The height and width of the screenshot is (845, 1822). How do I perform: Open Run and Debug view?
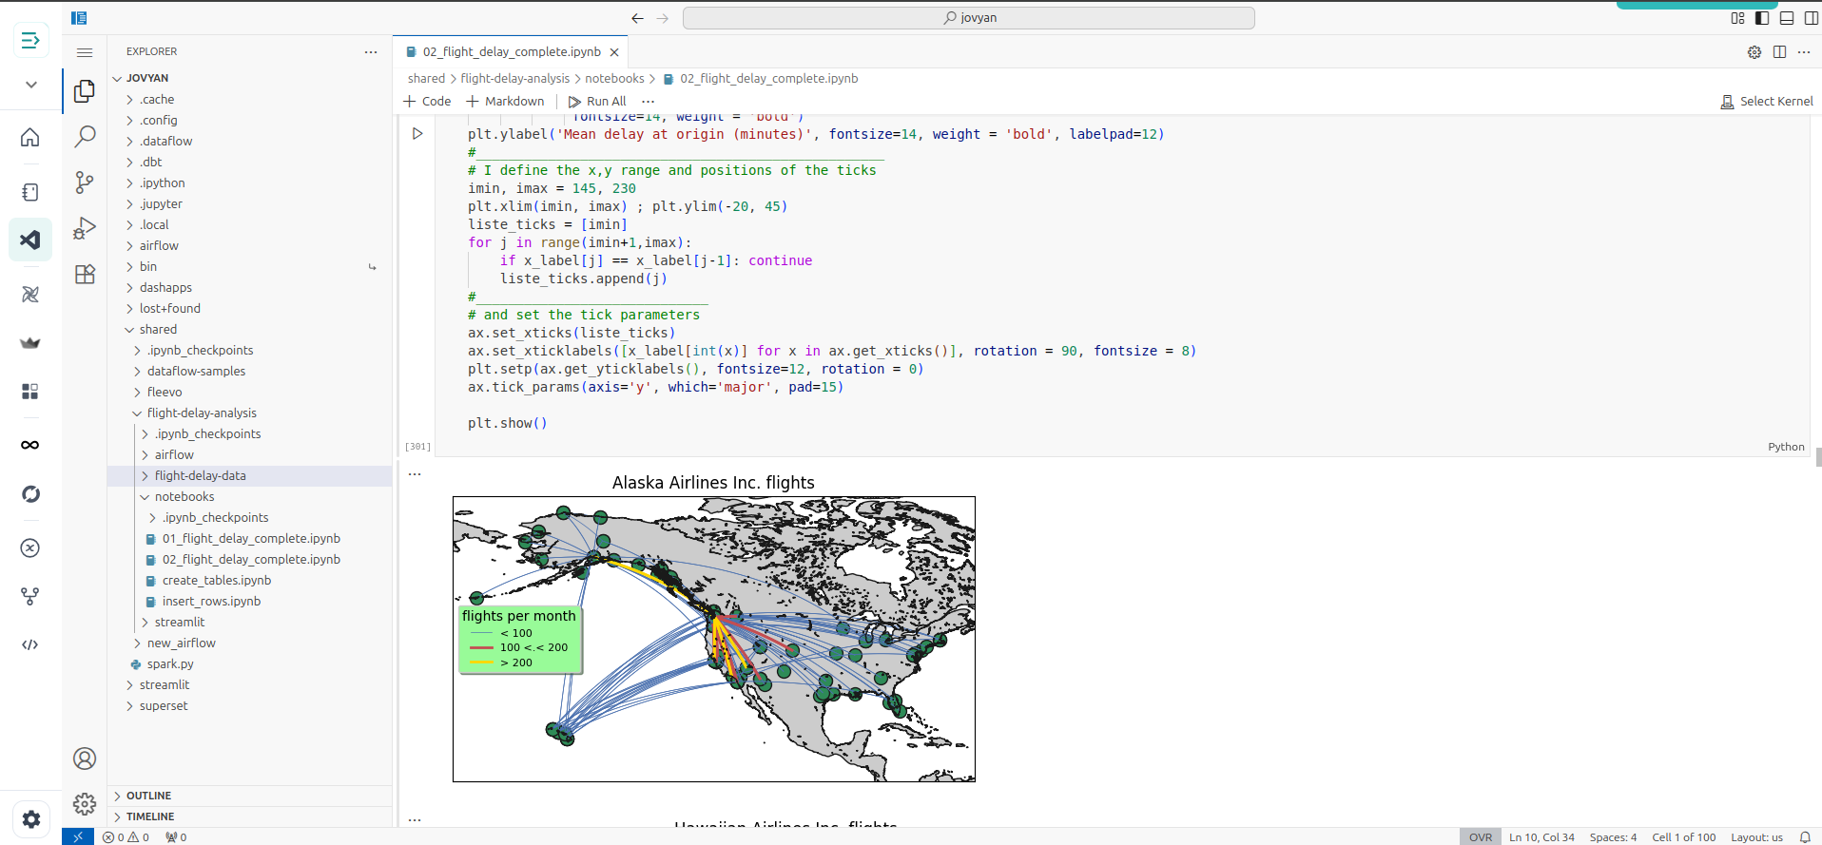point(85,228)
